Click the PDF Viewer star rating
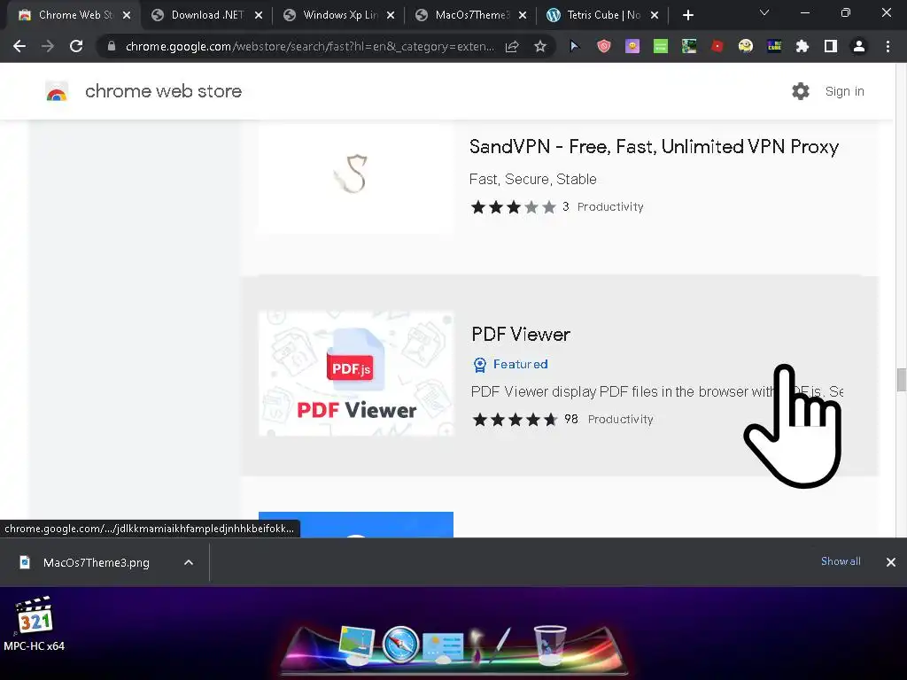 pos(515,419)
